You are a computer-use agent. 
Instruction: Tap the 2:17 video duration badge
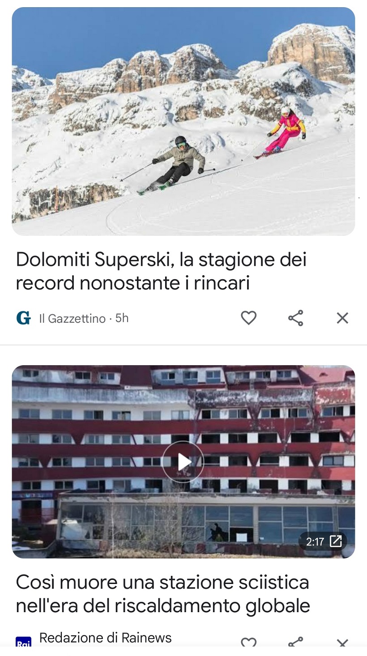pos(315,542)
